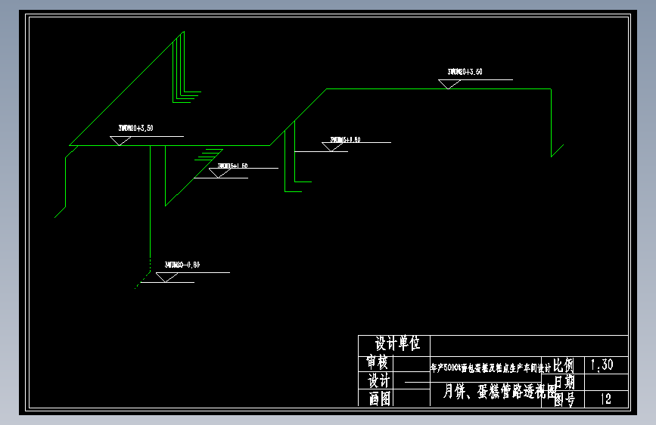656x425 pixels.
Task: Click the '年产5000t面包蛋糕及糕点生产车间设计' project title
Action: tap(490, 368)
